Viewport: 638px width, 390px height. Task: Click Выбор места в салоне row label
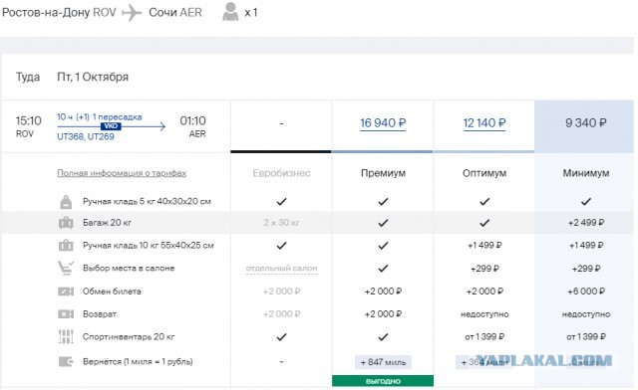click(129, 269)
